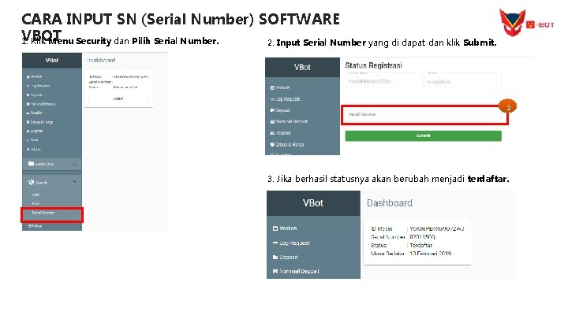Expand the Master Data section in step 1 sidebar
Viewport: 568px width, 319px height.
pyautogui.click(x=74, y=165)
